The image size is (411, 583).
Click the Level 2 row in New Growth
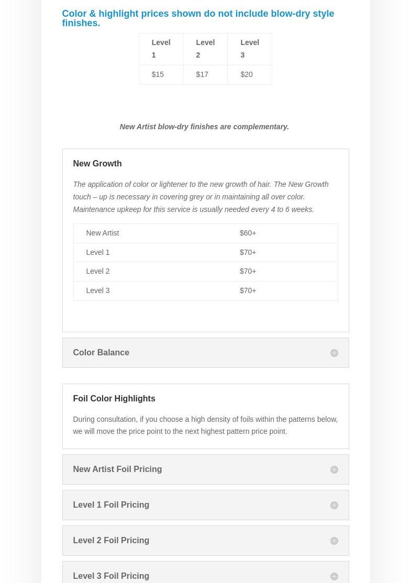205,272
